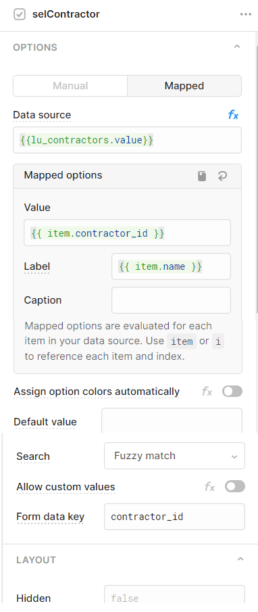Click the Form data key input field

175,517
